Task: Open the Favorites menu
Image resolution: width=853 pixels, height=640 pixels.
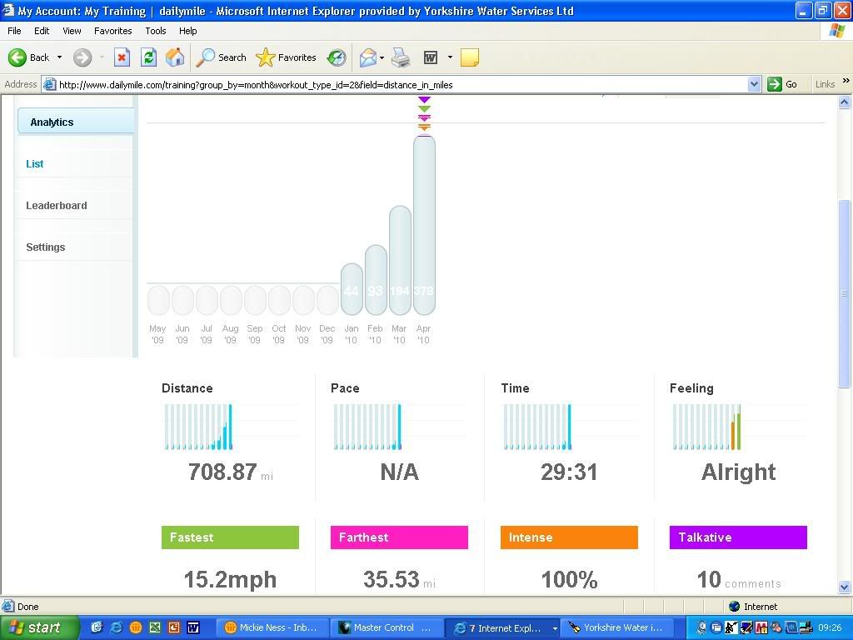Action: [x=112, y=31]
